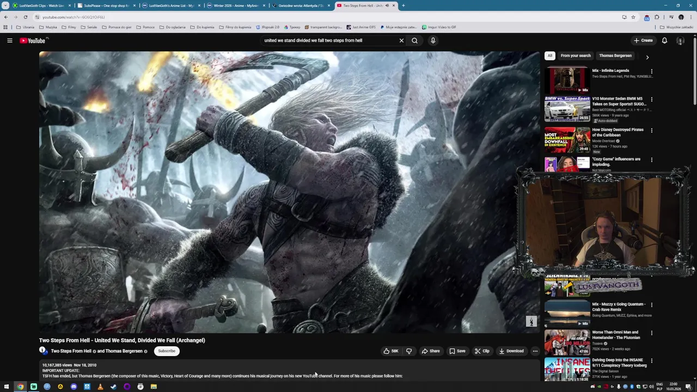697x392 pixels.
Task: Open the browser extensions puzzle icon
Action: [x=657, y=17]
